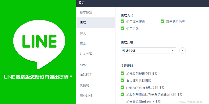Screen dimensions: 209x104
Task: Uncheck 顯示訊息內容 checkbox
Action: click(162, 22)
